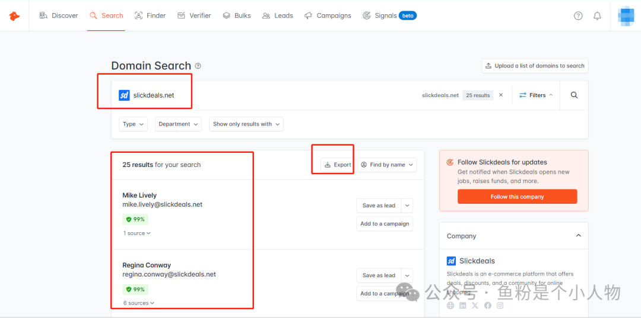Toggle the Filters panel
This screenshot has height=318, width=641.
coord(536,95)
